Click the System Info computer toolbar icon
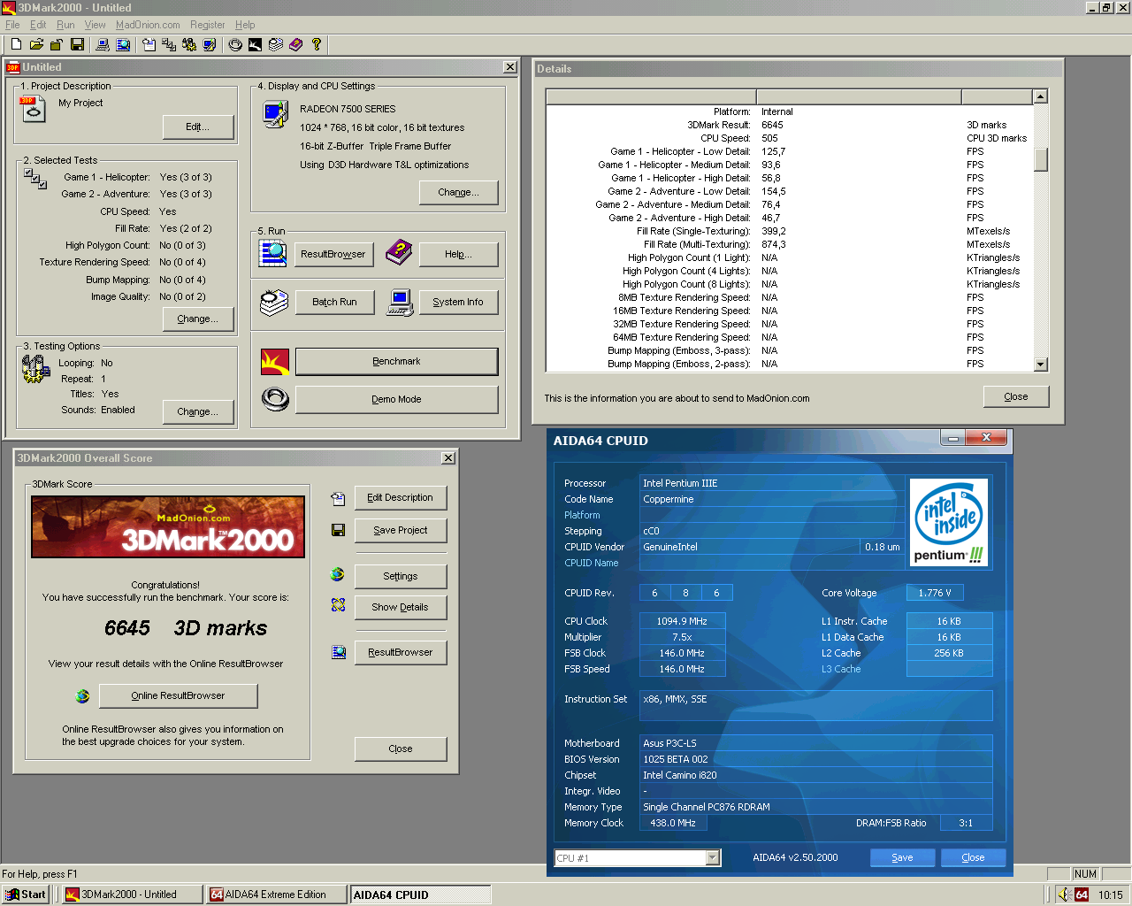Image resolution: width=1132 pixels, height=906 pixels. click(x=103, y=44)
